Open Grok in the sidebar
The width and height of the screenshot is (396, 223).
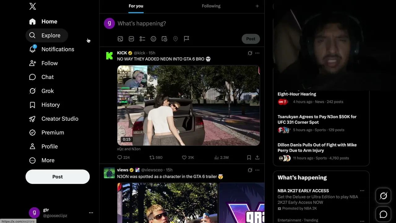coord(41,91)
